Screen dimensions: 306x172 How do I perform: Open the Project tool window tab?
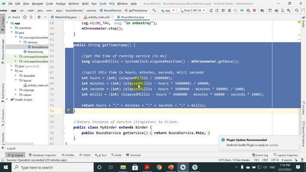3,23
